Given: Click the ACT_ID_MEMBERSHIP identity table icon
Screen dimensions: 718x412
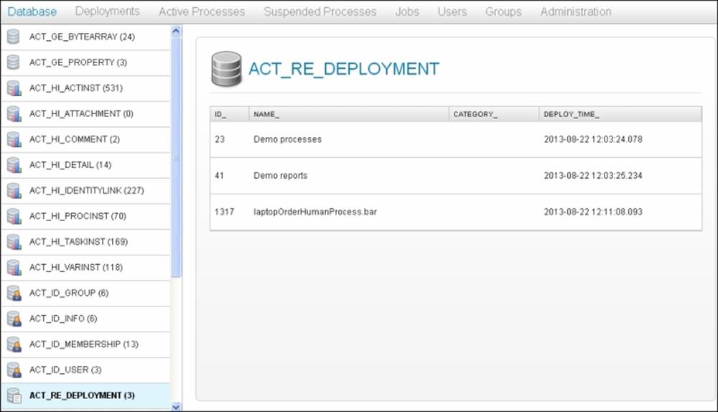Looking at the screenshot, I should [14, 345].
